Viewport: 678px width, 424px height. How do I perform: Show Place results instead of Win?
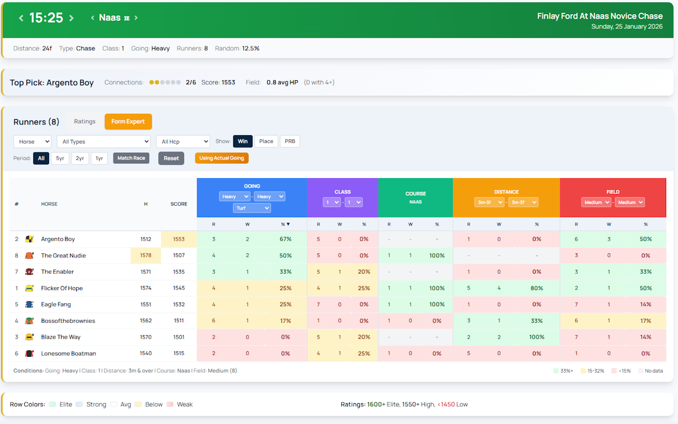click(x=266, y=141)
